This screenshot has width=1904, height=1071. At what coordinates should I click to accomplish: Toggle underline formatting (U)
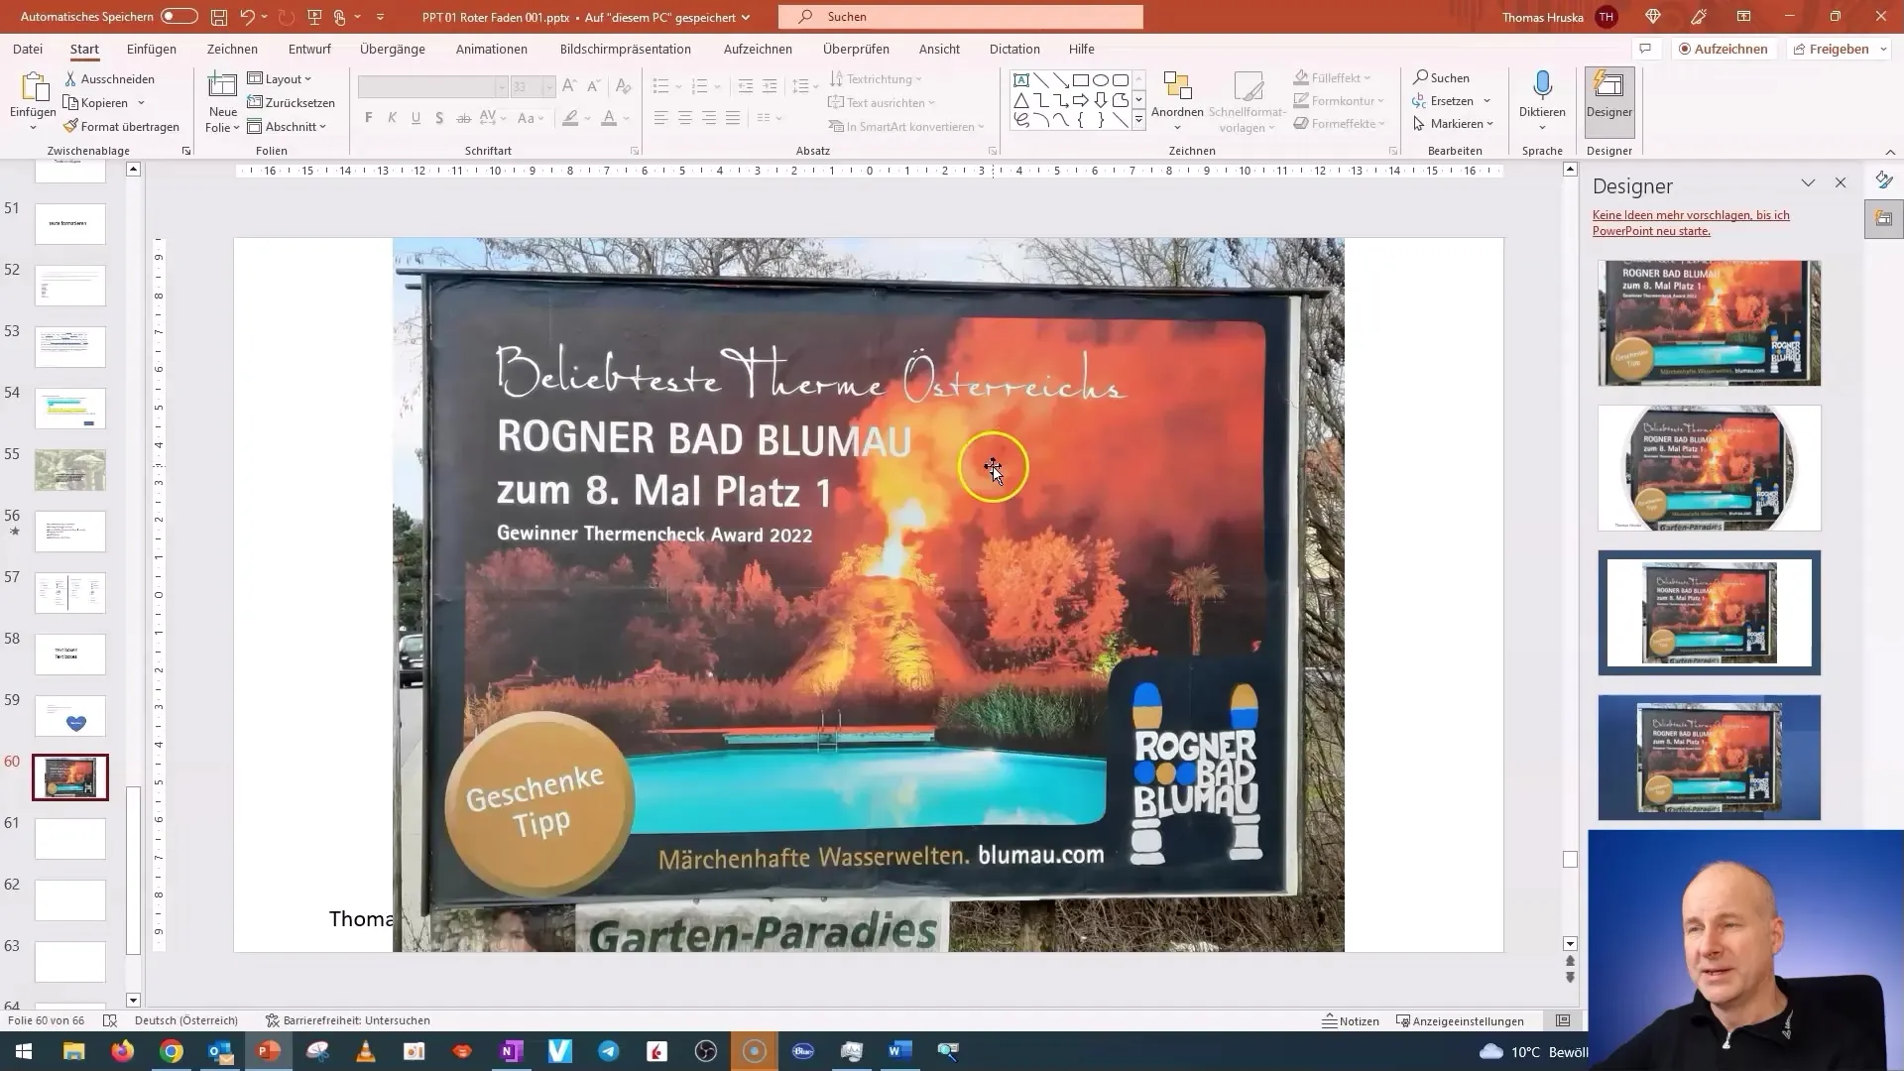point(416,118)
